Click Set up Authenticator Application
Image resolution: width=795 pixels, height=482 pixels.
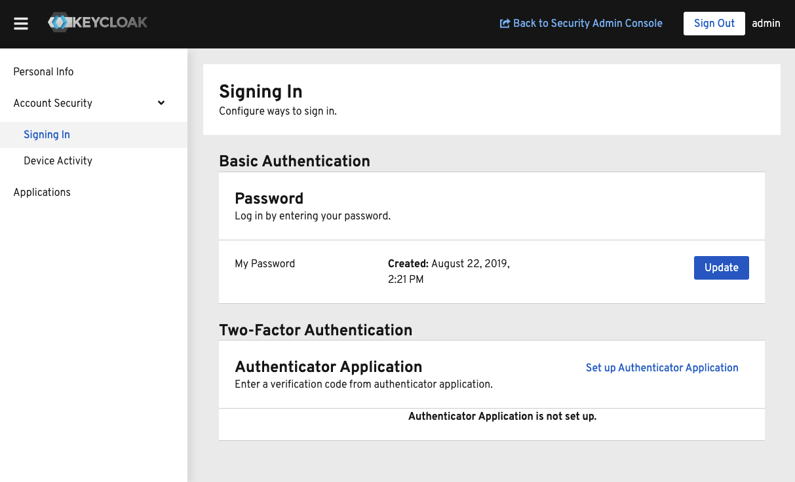pos(662,367)
